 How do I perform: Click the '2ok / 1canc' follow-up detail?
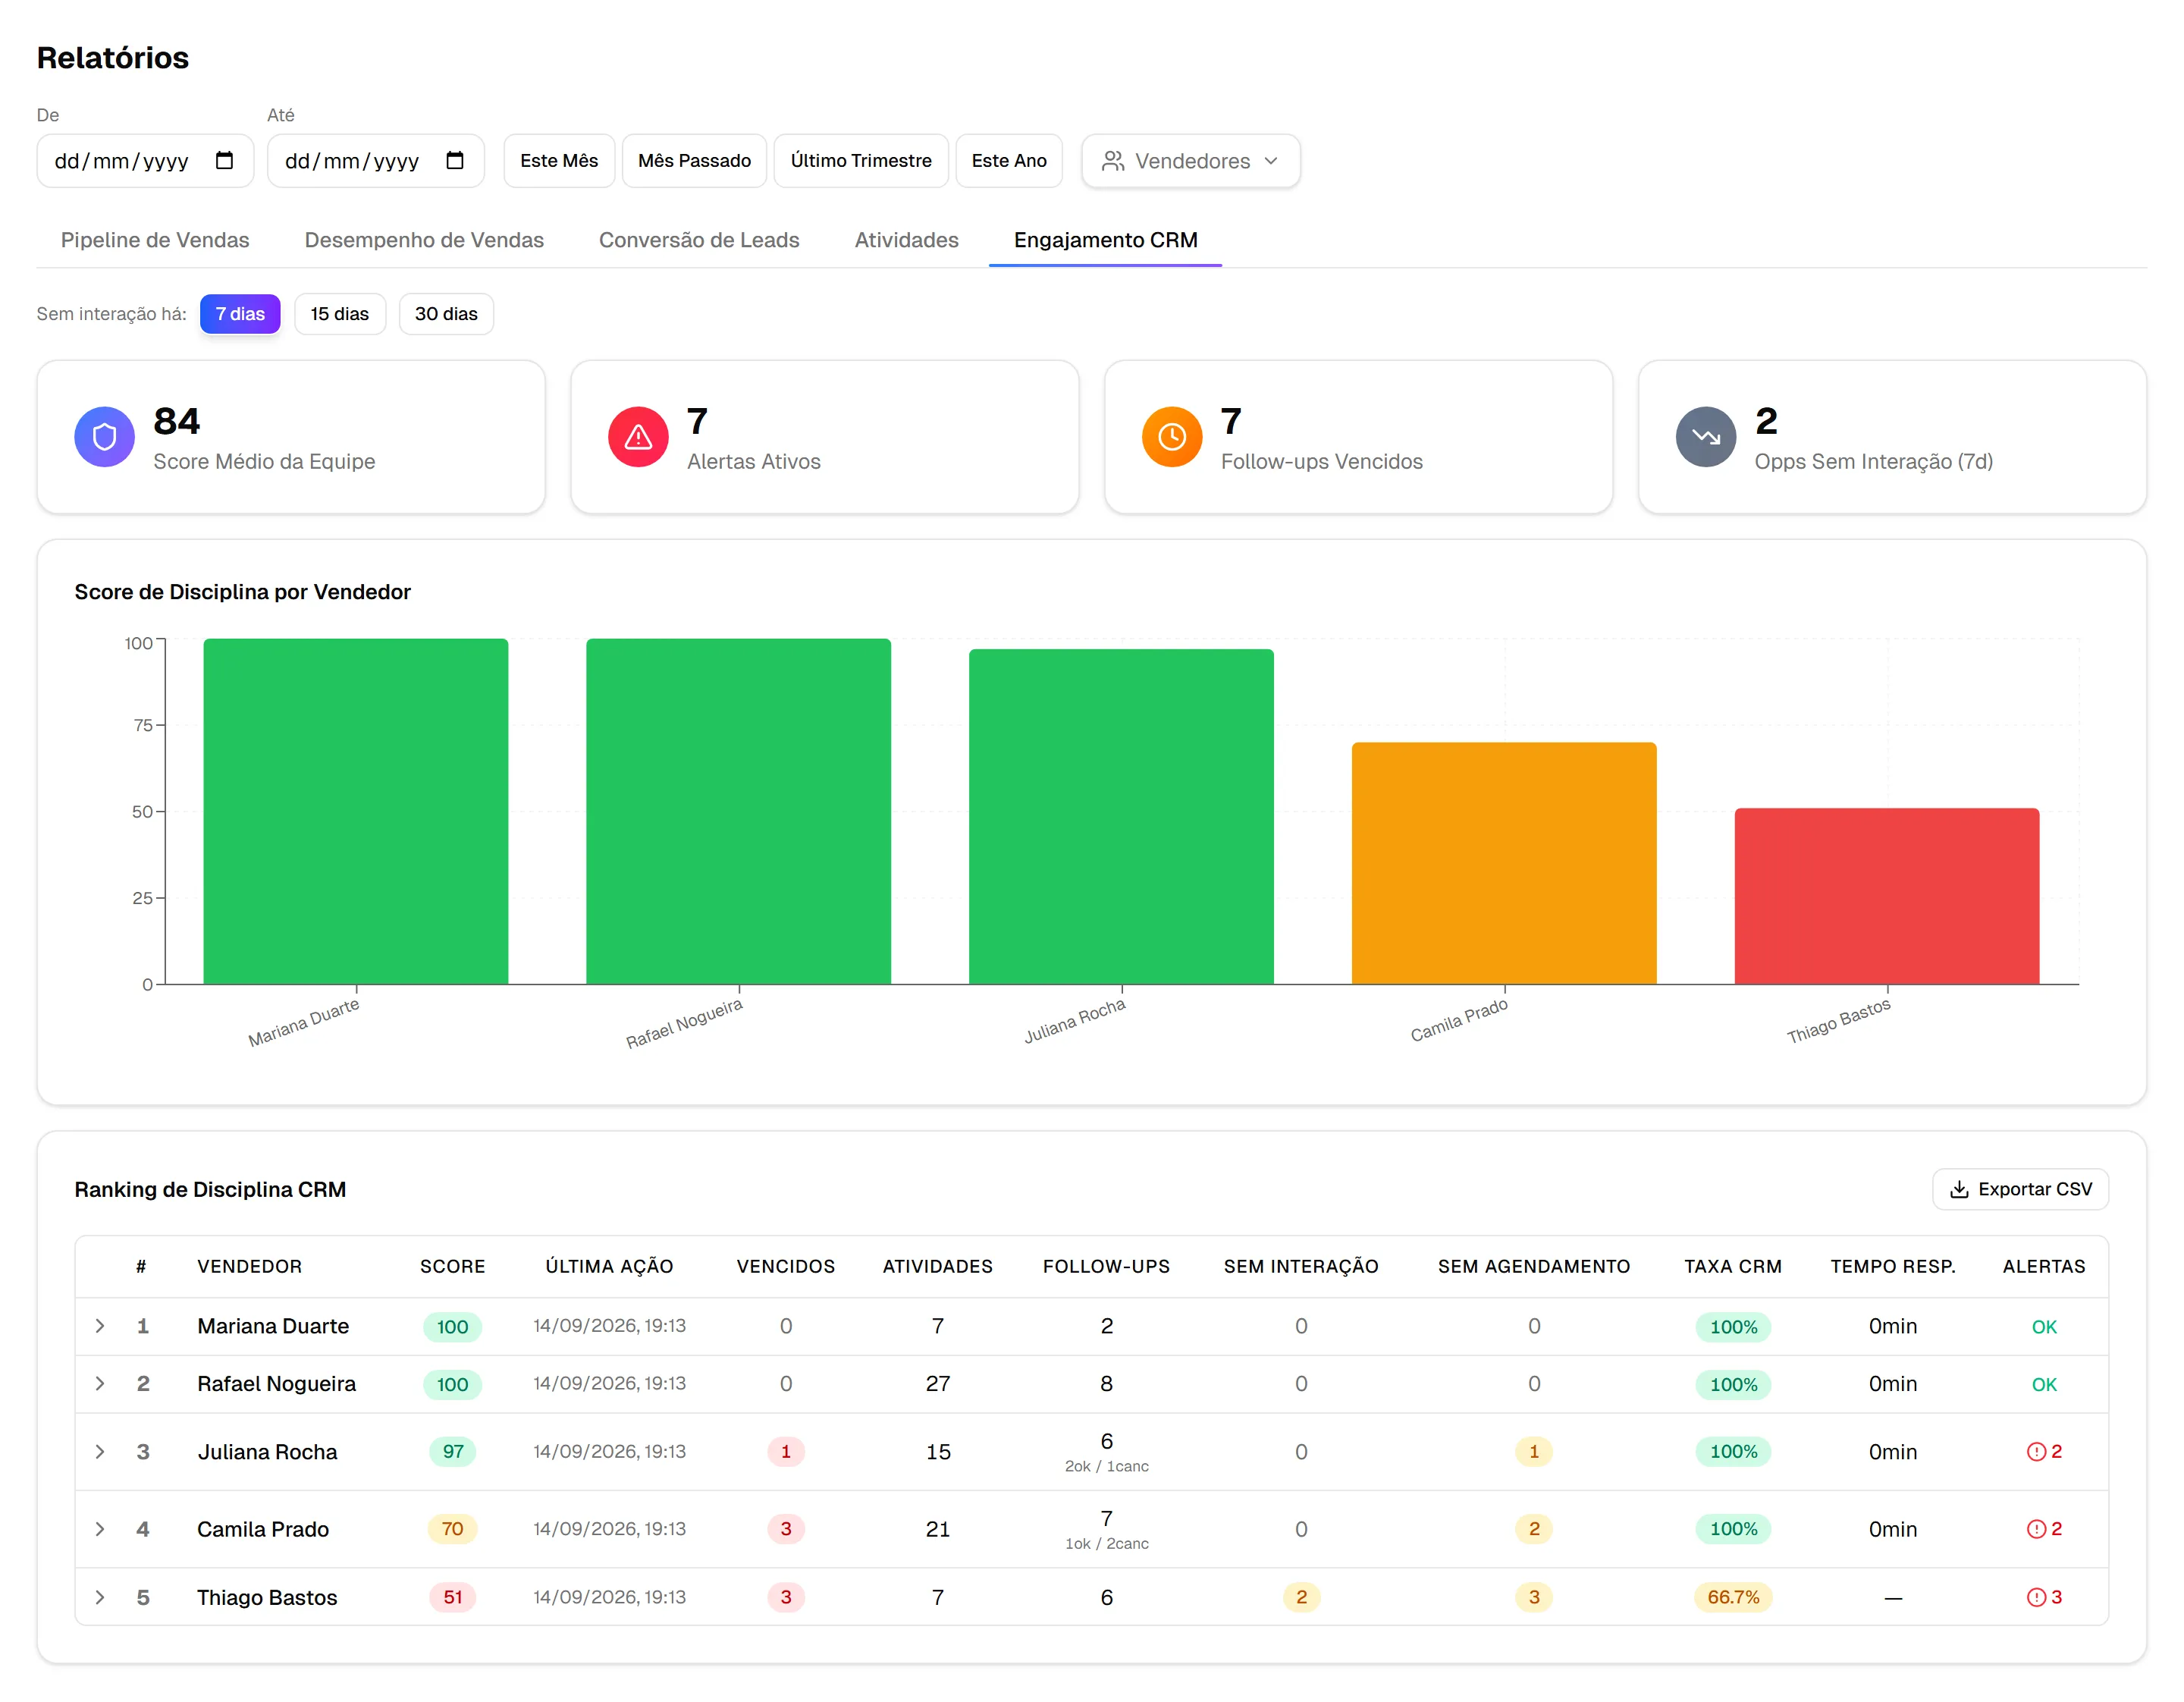[x=1107, y=1467]
